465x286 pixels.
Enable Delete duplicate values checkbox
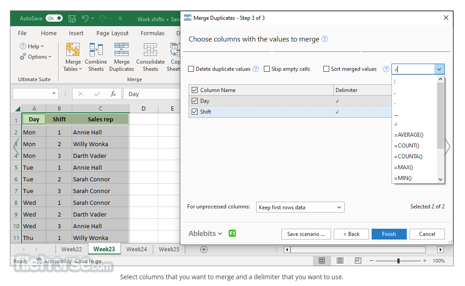click(191, 69)
